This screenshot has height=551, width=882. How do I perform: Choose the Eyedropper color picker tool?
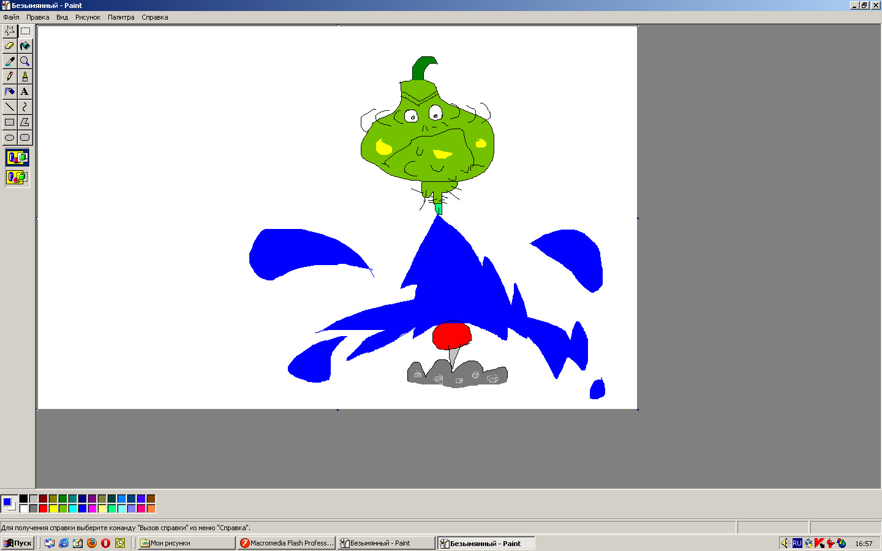click(10, 61)
